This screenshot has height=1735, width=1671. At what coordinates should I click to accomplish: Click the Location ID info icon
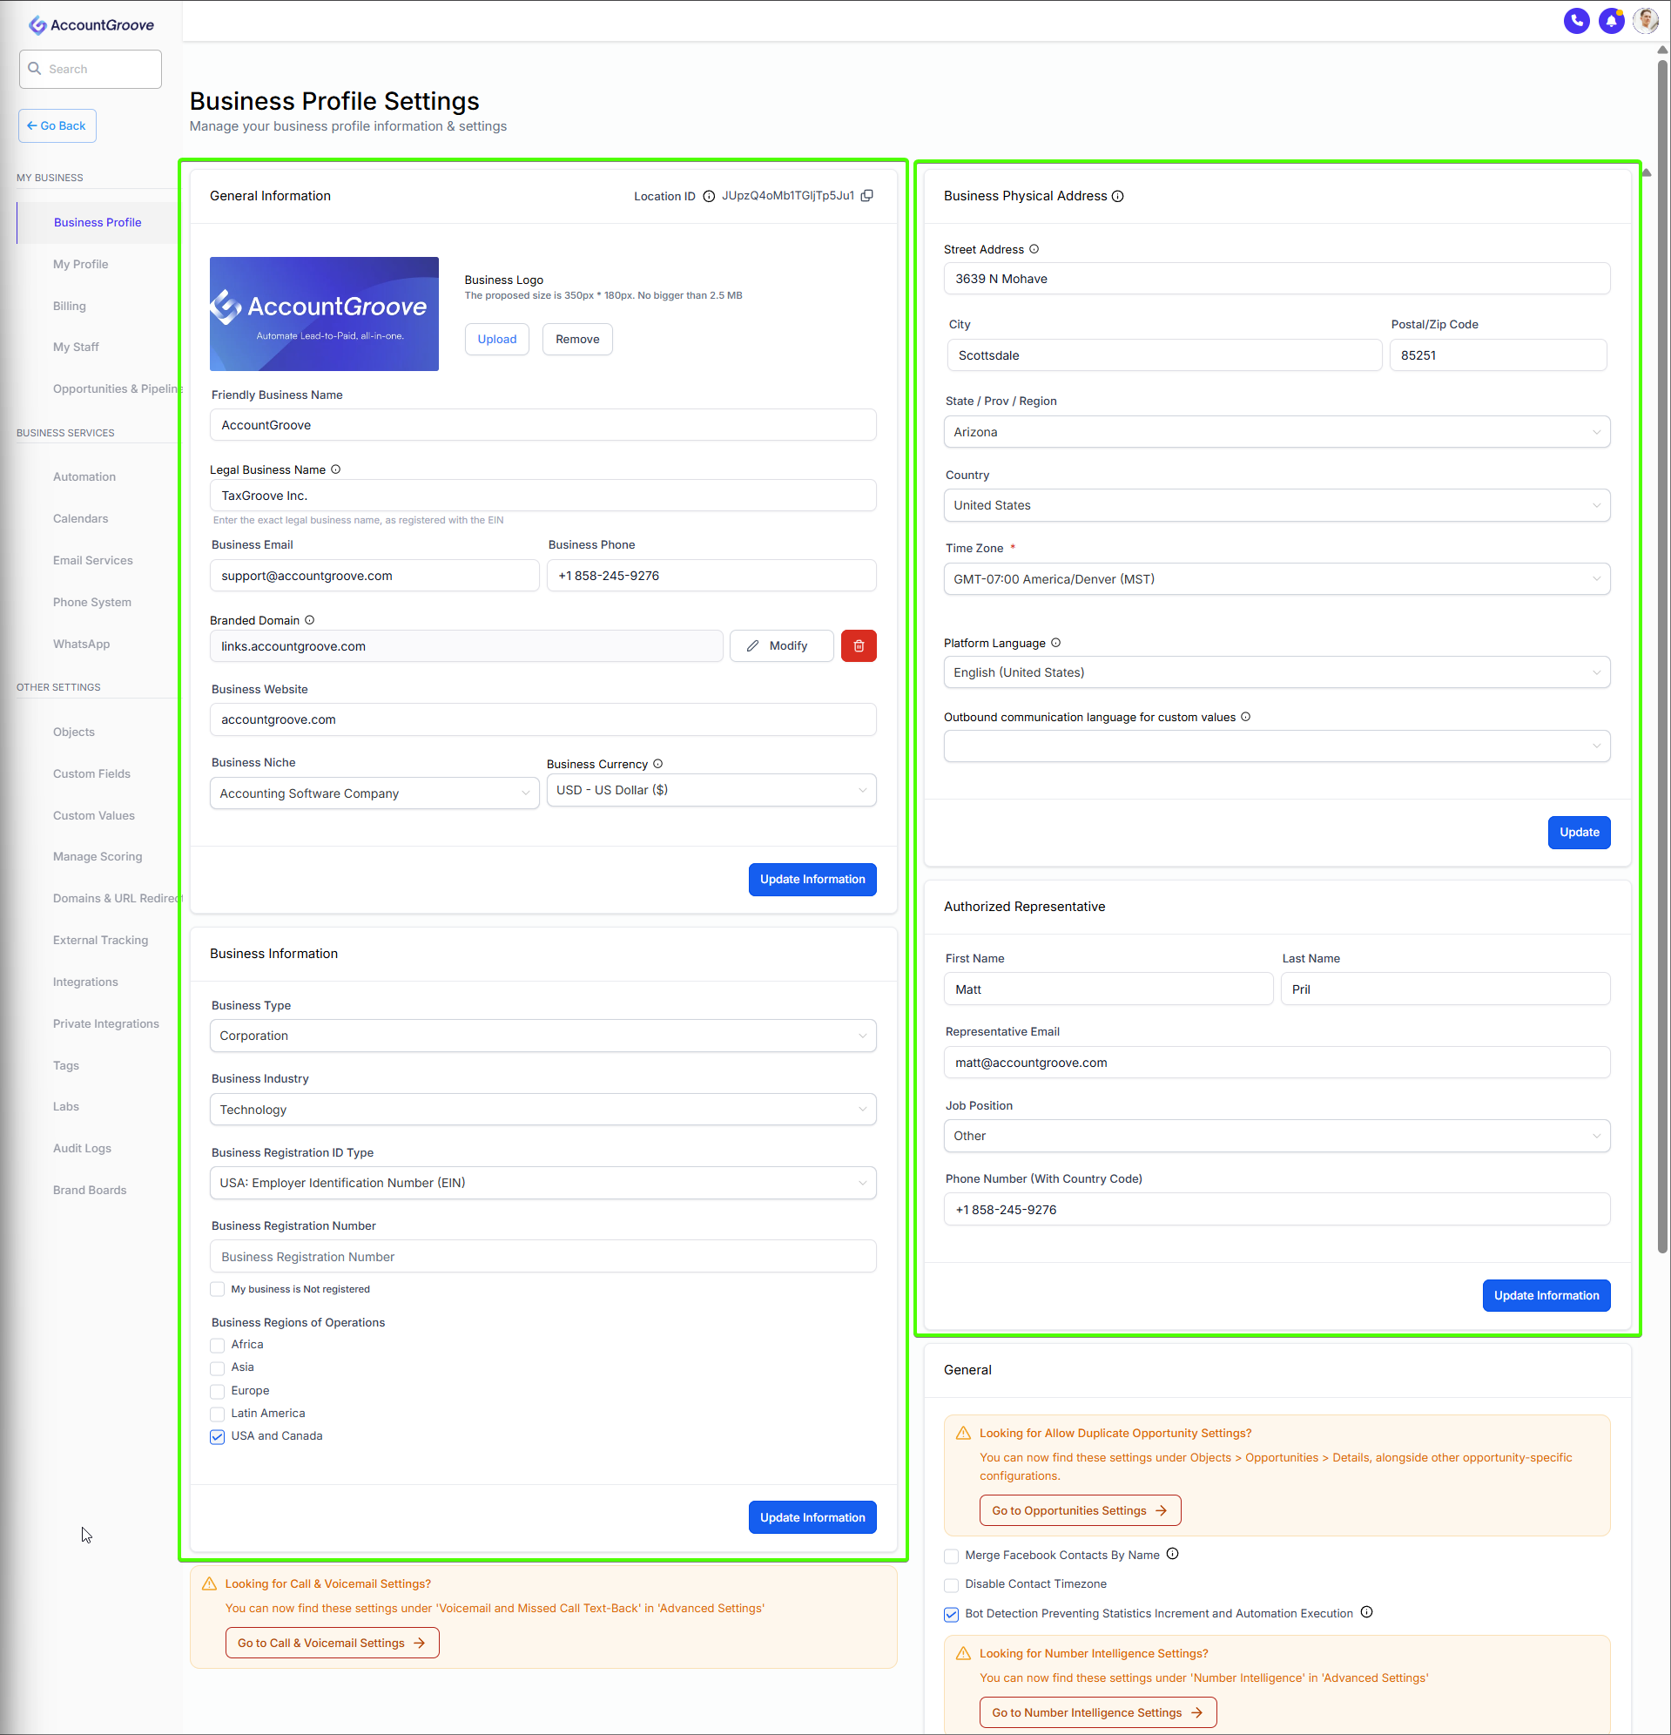(x=709, y=197)
